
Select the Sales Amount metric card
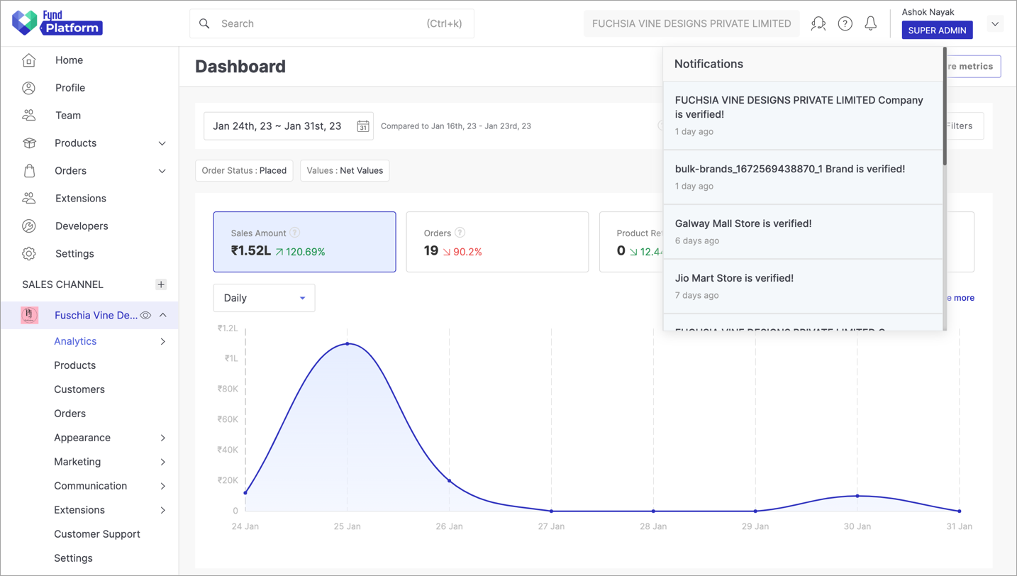[x=304, y=242]
